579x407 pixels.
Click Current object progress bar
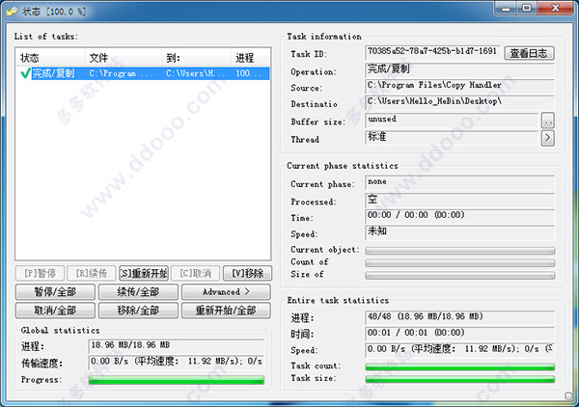pos(459,251)
